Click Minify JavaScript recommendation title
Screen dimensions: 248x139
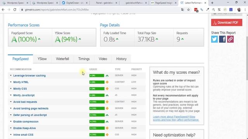[24, 95]
